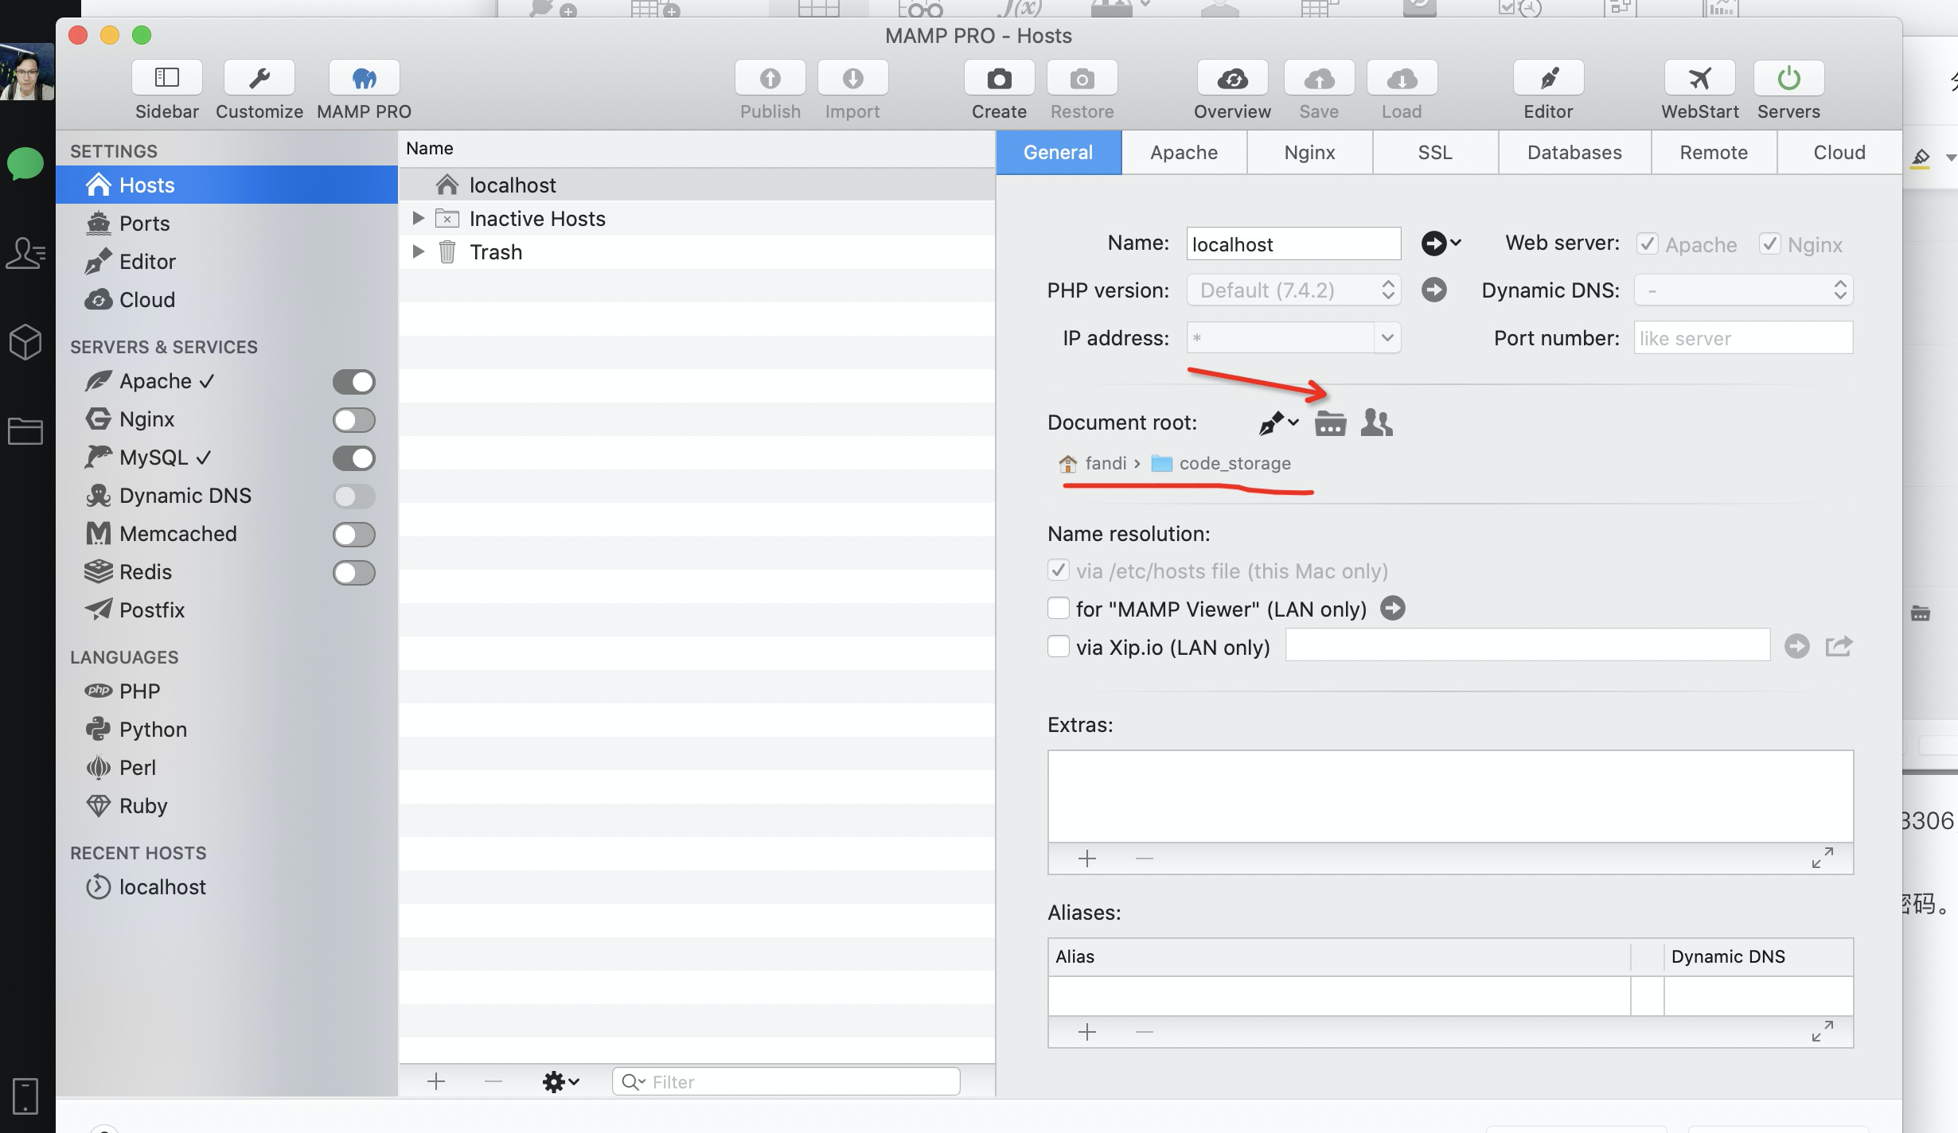
Task: Expand the Aliases table to full size
Action: [x=1823, y=1031]
